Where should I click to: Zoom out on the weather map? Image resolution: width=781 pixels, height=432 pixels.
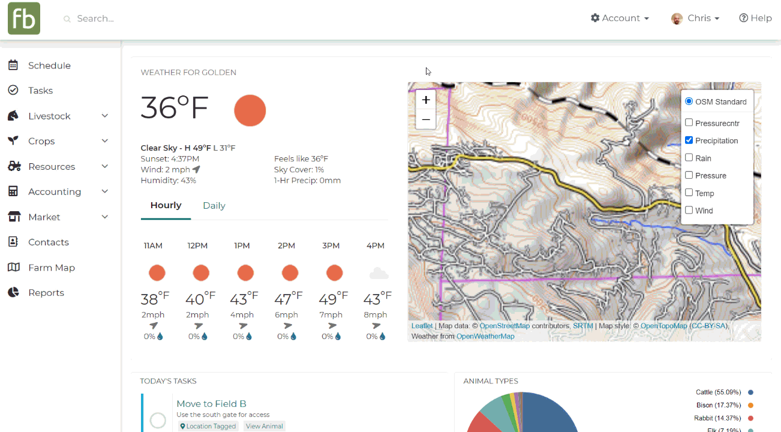coord(426,119)
